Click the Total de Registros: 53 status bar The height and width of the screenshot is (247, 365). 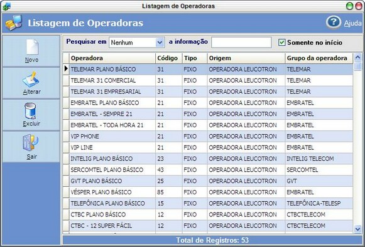coord(212,240)
